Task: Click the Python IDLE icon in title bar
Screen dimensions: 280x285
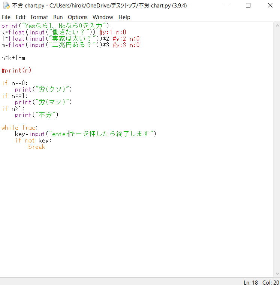Action: pyautogui.click(x=6, y=6)
